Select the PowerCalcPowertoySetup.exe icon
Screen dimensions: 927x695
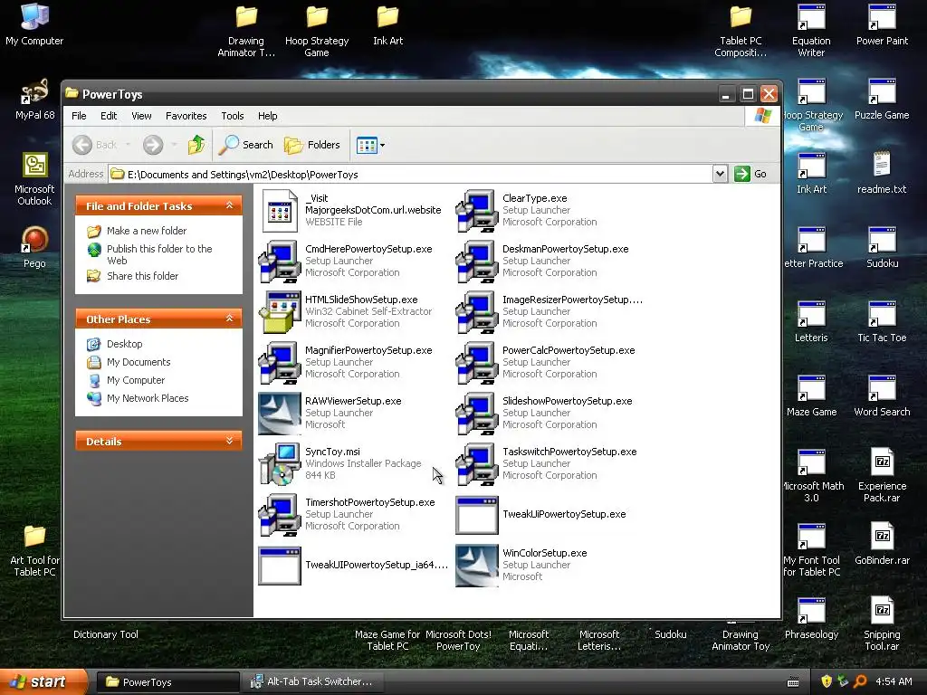click(476, 363)
